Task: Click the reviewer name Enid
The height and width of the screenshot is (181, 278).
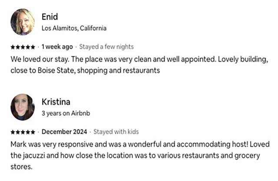Action: (50, 17)
